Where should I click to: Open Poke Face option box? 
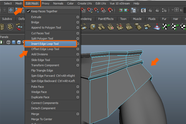[x=78, y=87]
